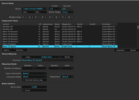Click the Edit... device button
Screen dimensions: 139x100
(x=41, y=12)
